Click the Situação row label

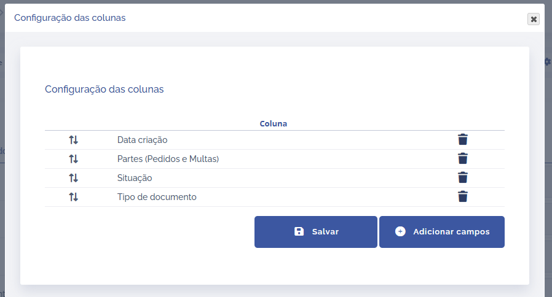coord(135,178)
